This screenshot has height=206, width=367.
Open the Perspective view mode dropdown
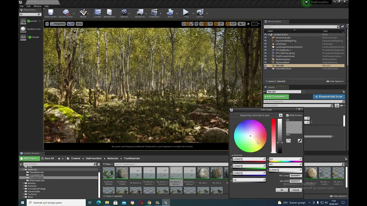click(x=58, y=24)
